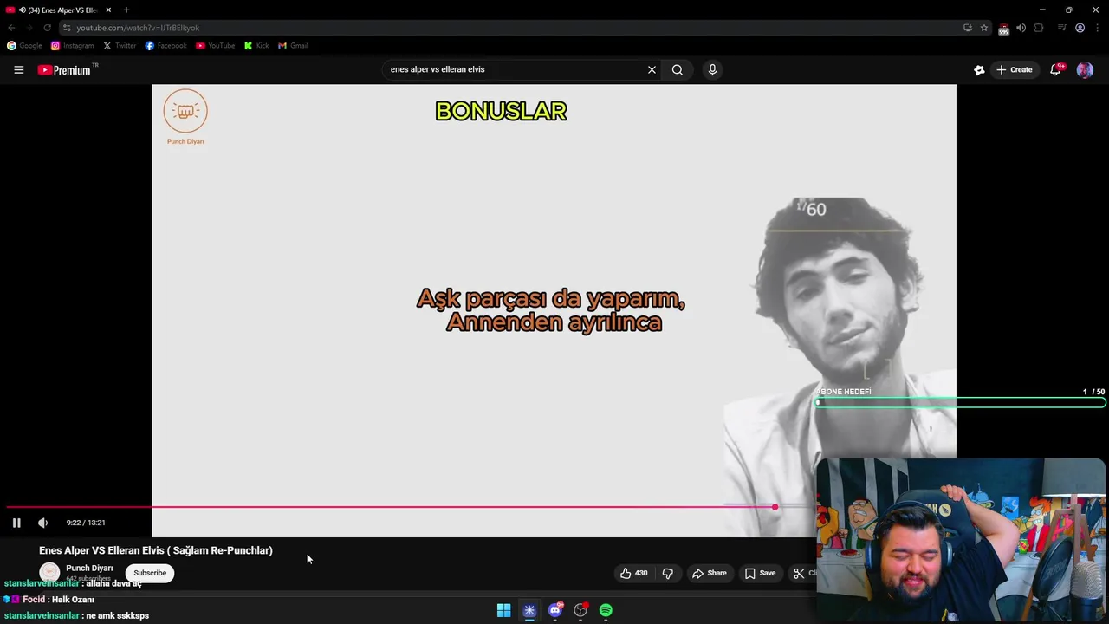Click the browser address bar URL
The image size is (1109, 624).
pyautogui.click(x=138, y=28)
